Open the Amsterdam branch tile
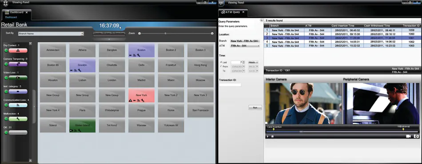422x164 pixels. pyautogui.click(x=53, y=51)
